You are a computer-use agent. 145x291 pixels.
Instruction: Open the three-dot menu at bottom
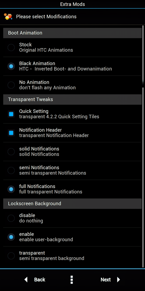click(72, 279)
